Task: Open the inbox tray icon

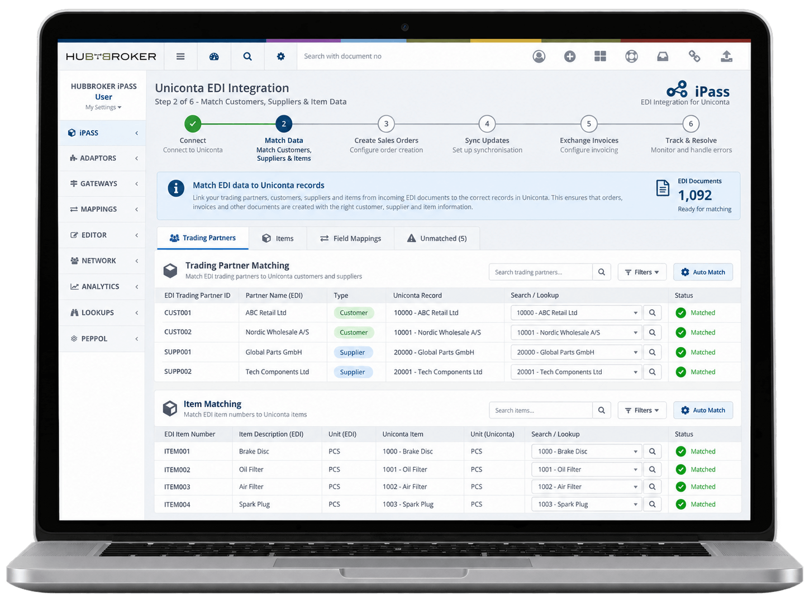Action: (663, 56)
